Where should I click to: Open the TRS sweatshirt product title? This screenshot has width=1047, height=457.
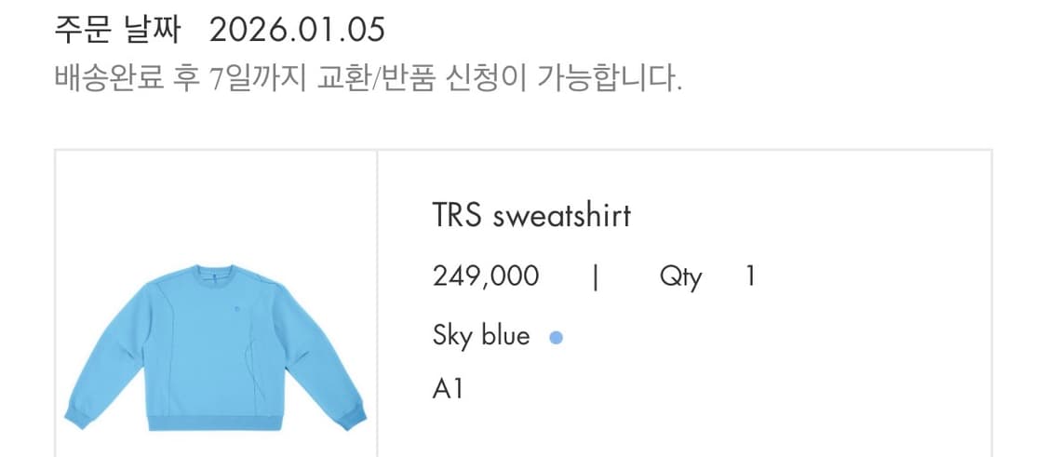pos(531,216)
